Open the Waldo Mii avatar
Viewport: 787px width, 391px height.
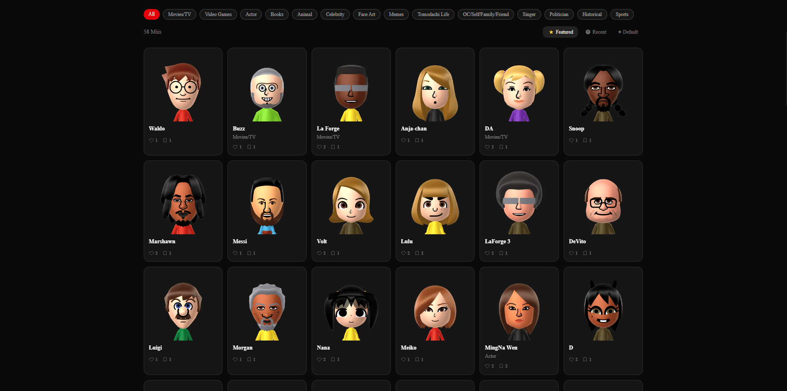point(183,92)
